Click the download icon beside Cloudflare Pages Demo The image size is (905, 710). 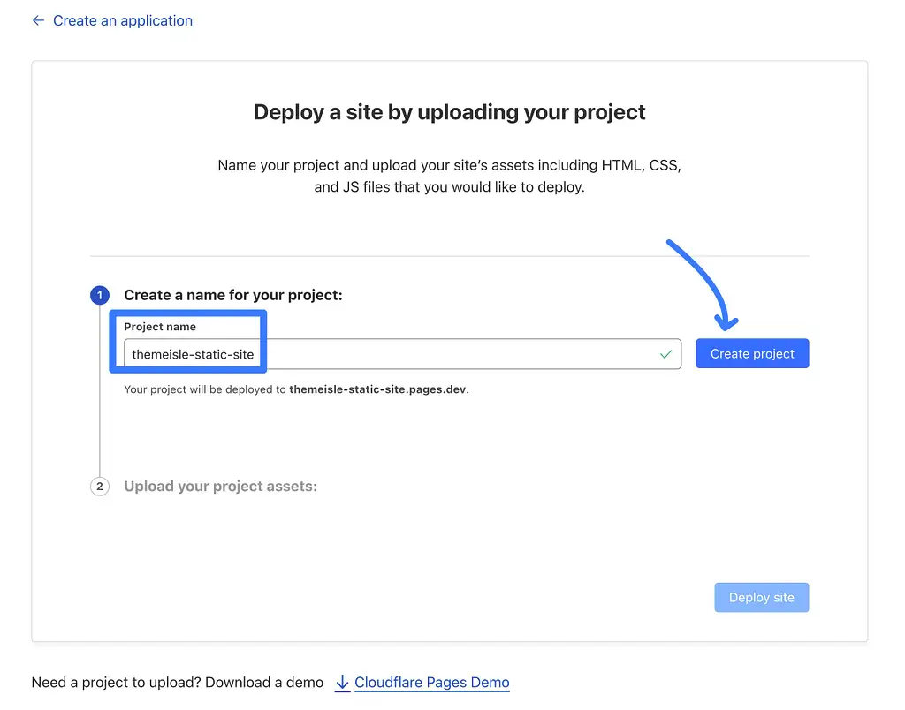343,682
